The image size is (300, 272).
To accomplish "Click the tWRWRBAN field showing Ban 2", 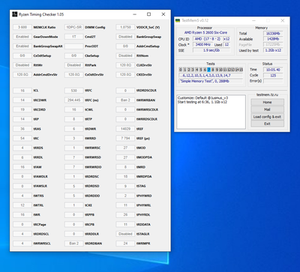I will pos(125,100).
